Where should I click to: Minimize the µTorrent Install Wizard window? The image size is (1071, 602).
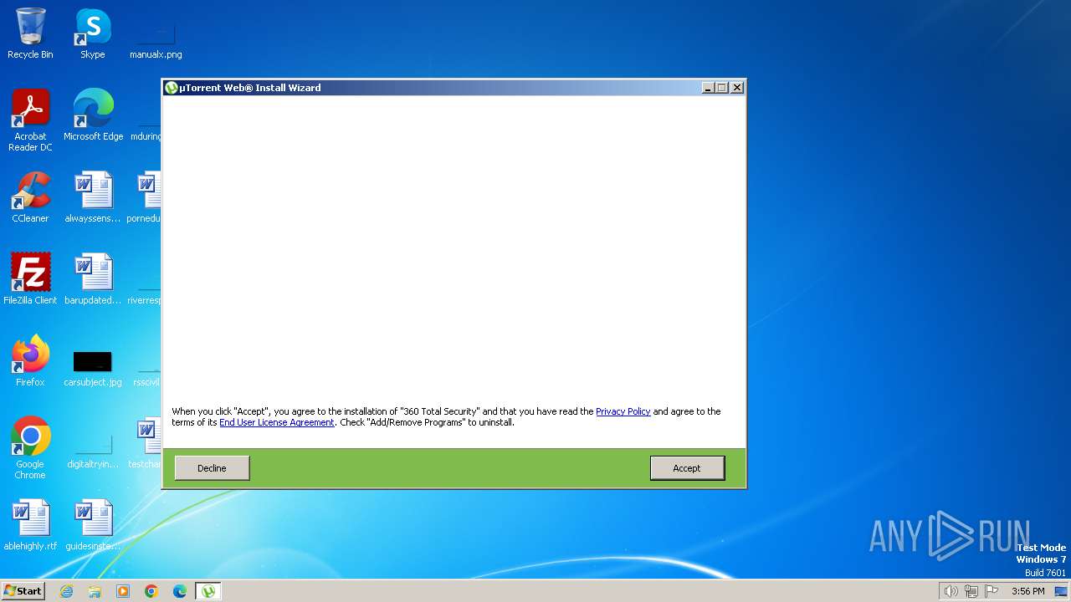(708, 88)
